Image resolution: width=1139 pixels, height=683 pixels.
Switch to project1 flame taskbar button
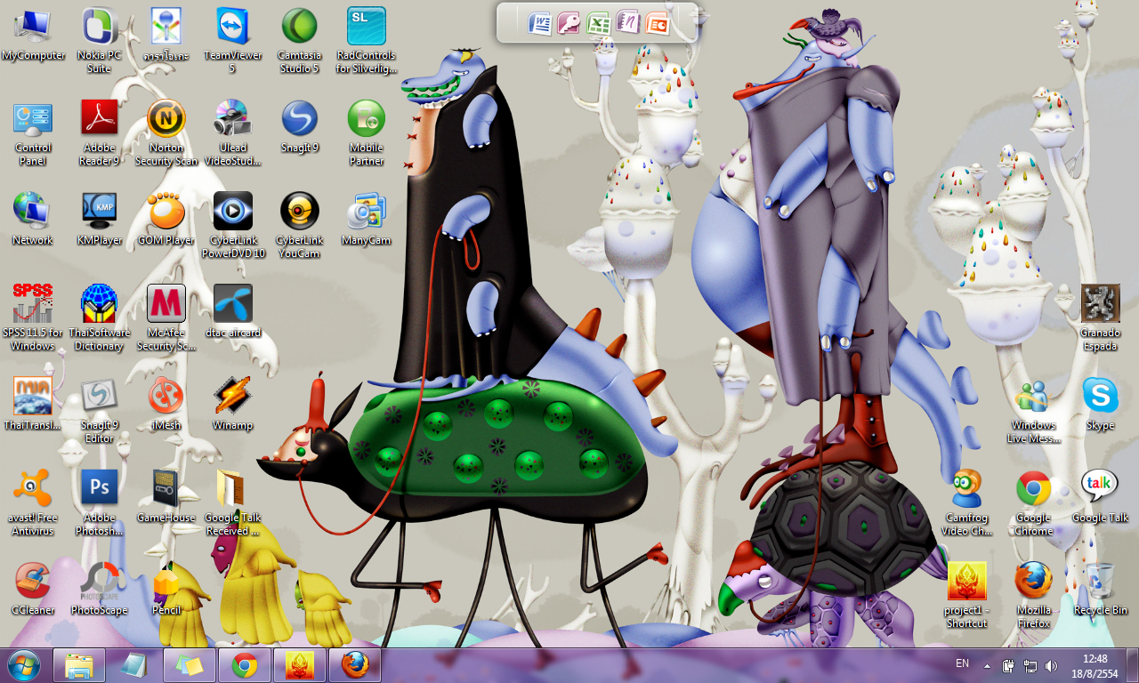(x=300, y=665)
